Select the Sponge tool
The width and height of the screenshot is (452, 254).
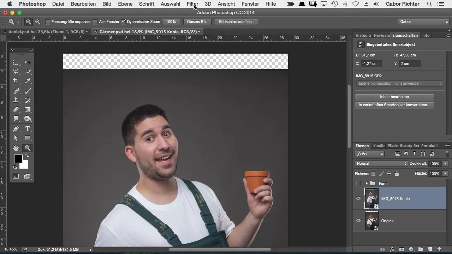tap(28, 119)
